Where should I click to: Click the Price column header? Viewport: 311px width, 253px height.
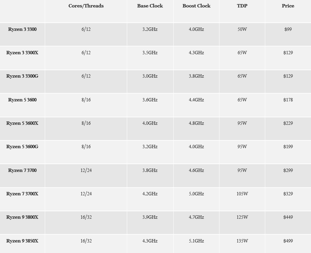[x=288, y=6]
